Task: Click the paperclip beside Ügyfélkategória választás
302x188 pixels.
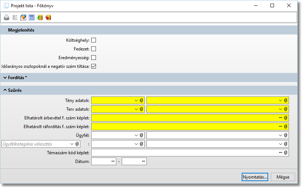Action: tap(77, 144)
